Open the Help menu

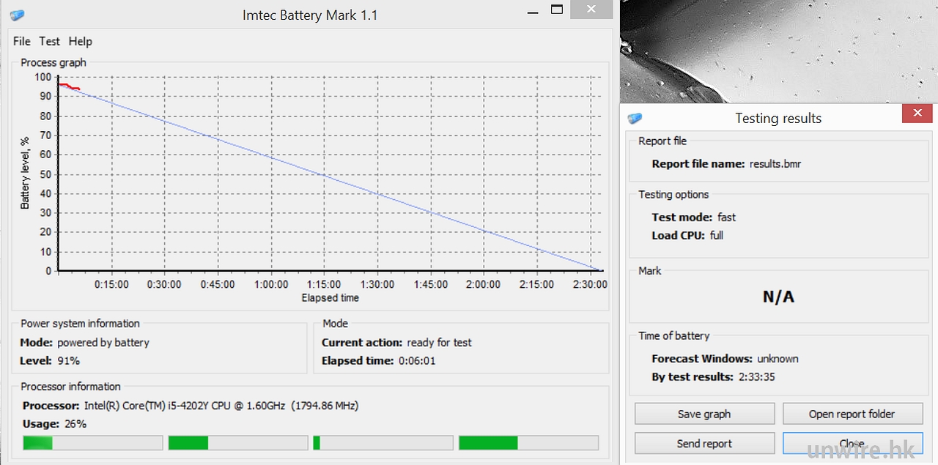(81, 41)
